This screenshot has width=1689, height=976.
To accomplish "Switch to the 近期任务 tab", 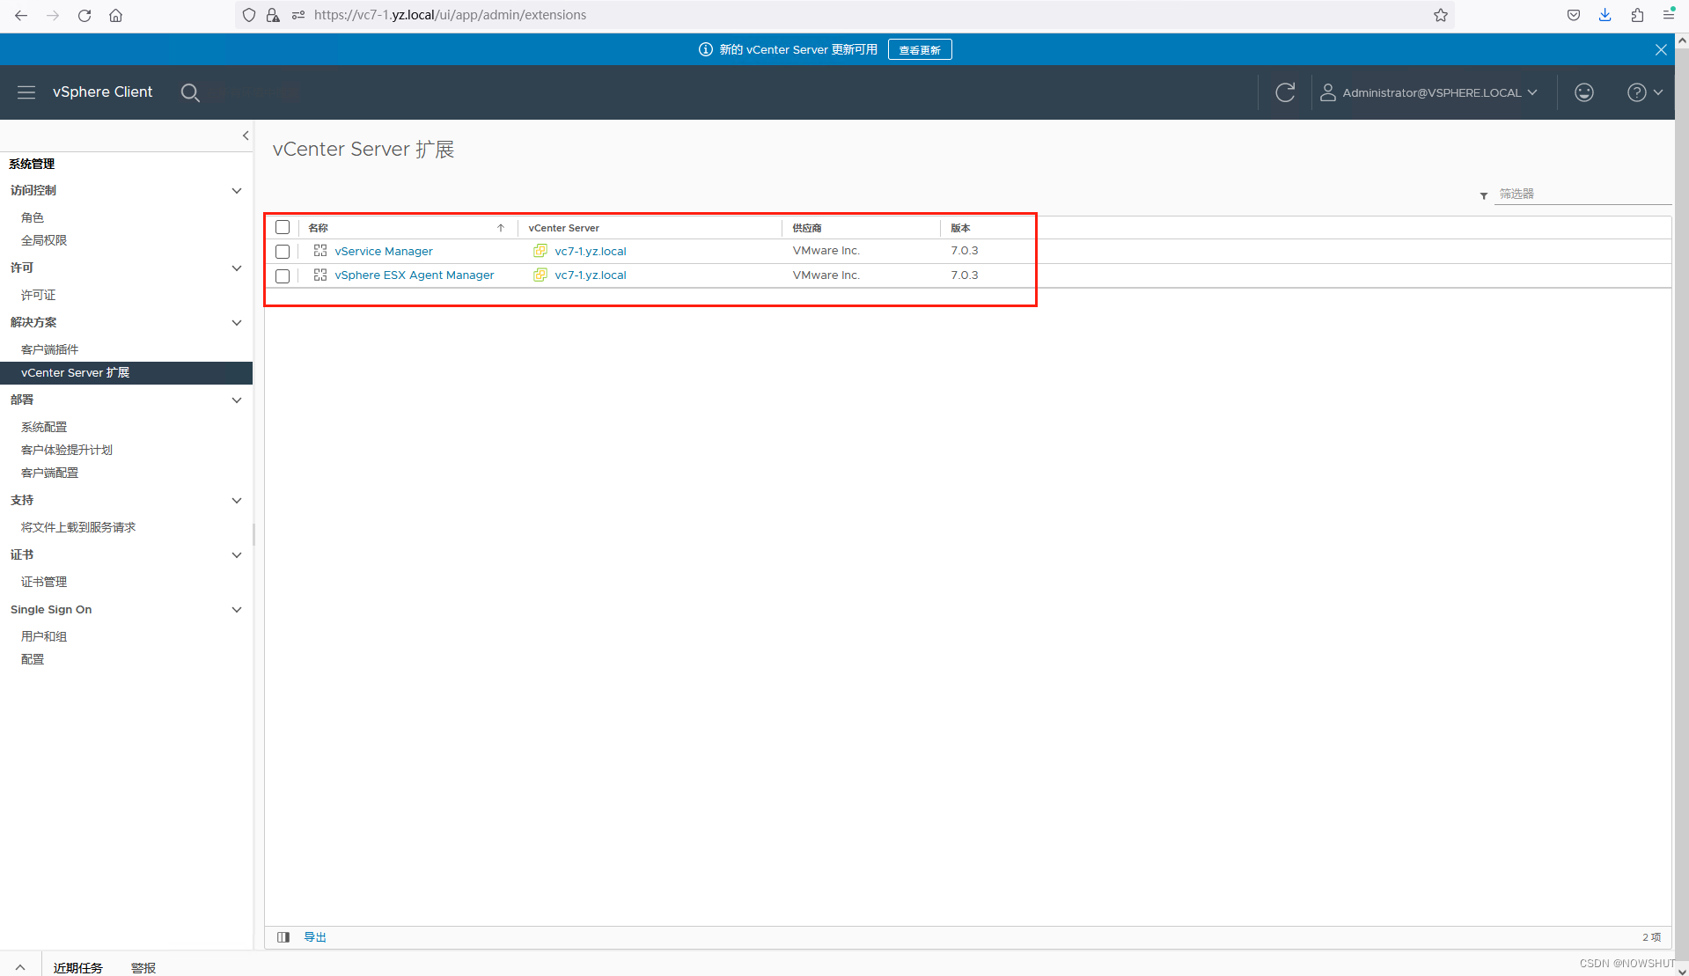I will [77, 967].
